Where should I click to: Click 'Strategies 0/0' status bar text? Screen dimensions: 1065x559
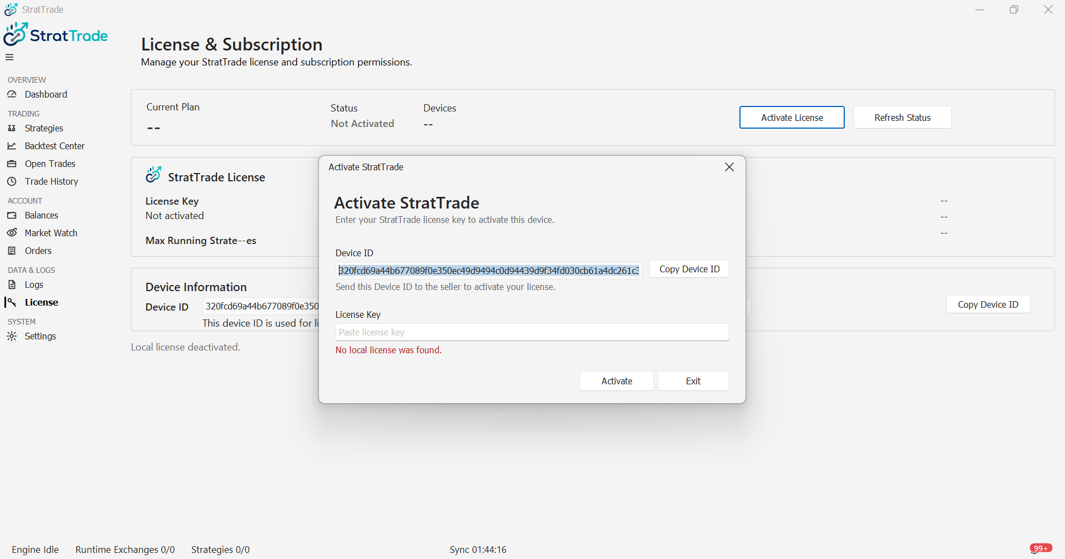pyautogui.click(x=220, y=550)
